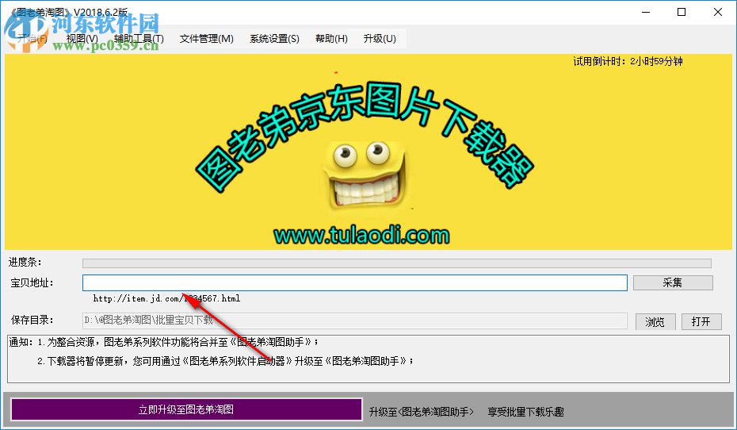Minimize the application window
This screenshot has width=737, height=430.
[x=646, y=12]
